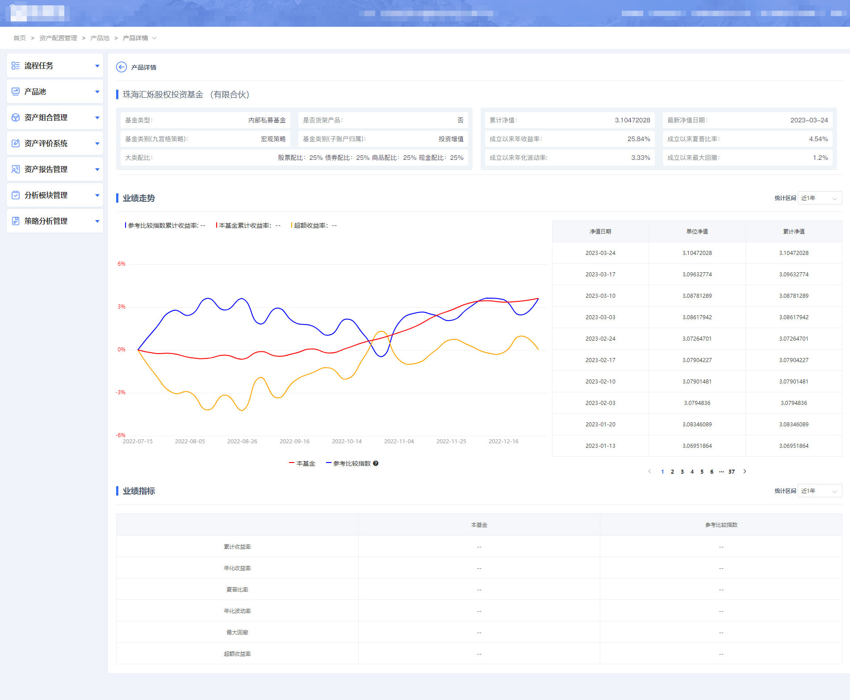Click the 宏观策略 fund category value
The height and width of the screenshot is (700, 850).
coord(273,139)
